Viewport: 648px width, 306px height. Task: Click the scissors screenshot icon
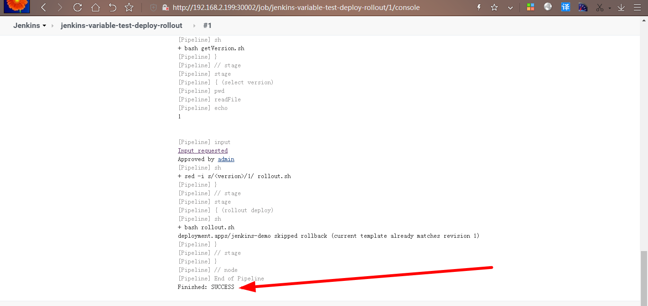pyautogui.click(x=600, y=8)
